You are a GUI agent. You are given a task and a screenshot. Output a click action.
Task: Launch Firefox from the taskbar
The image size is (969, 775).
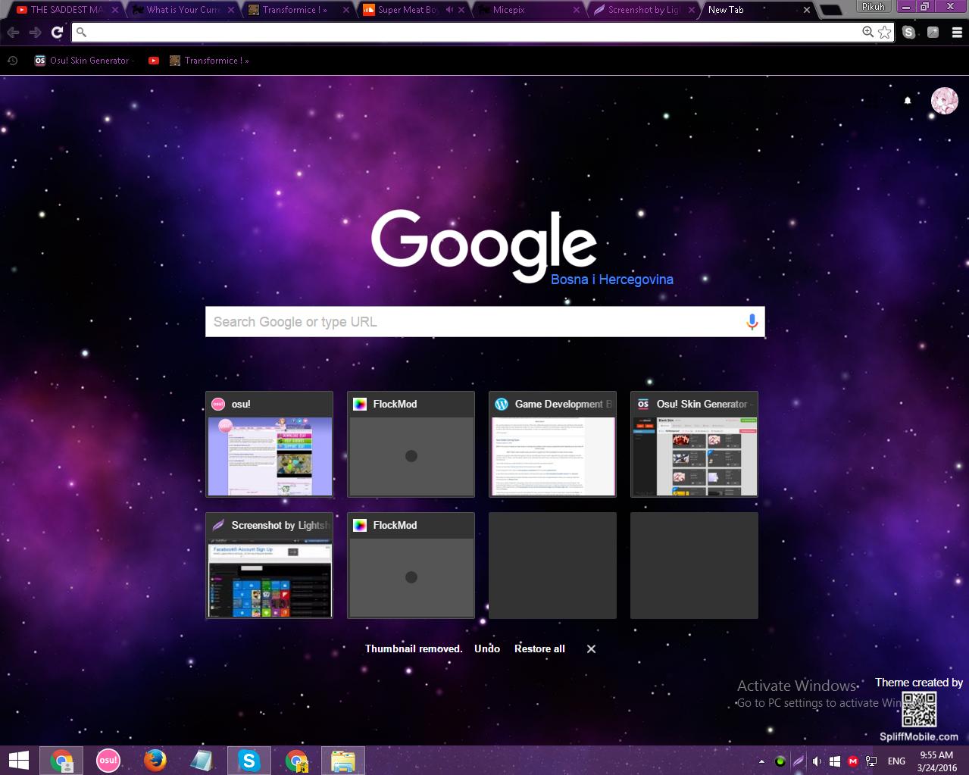155,760
